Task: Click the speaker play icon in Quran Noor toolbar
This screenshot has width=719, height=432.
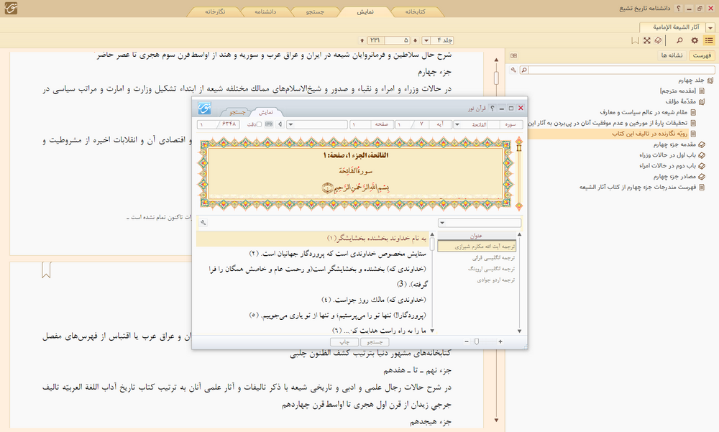Action: [x=280, y=124]
